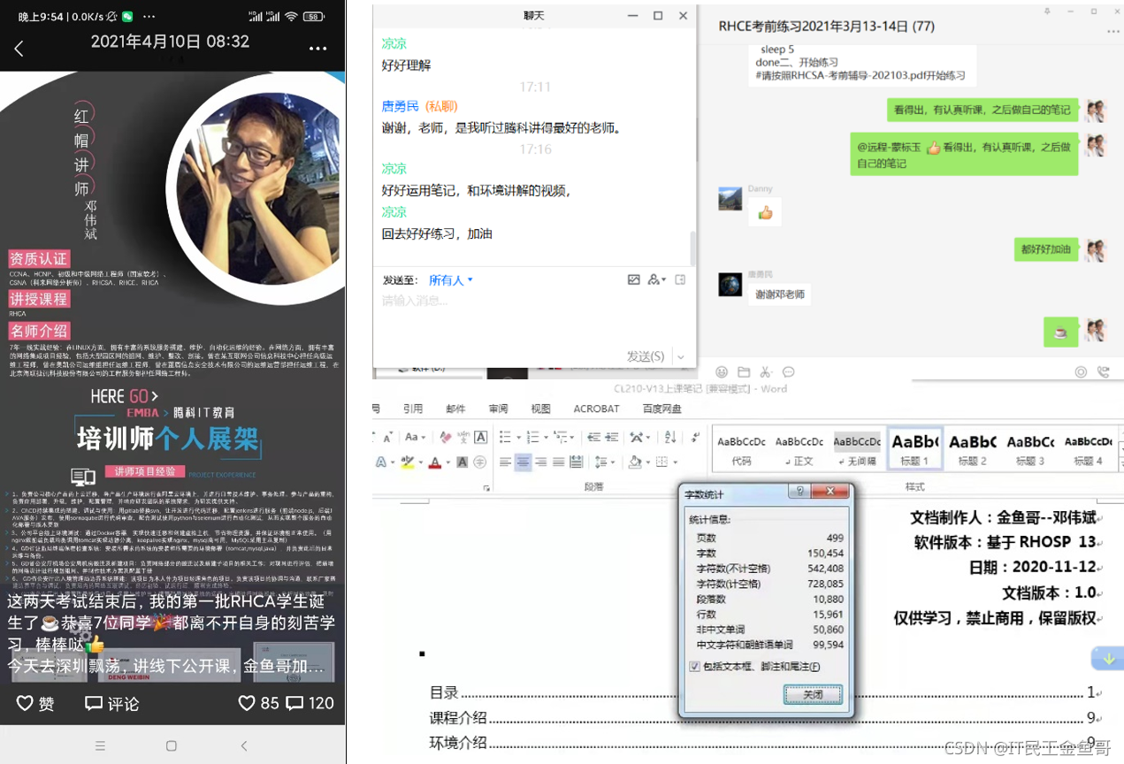Center align text in Word
The height and width of the screenshot is (764, 1124).
point(523,462)
